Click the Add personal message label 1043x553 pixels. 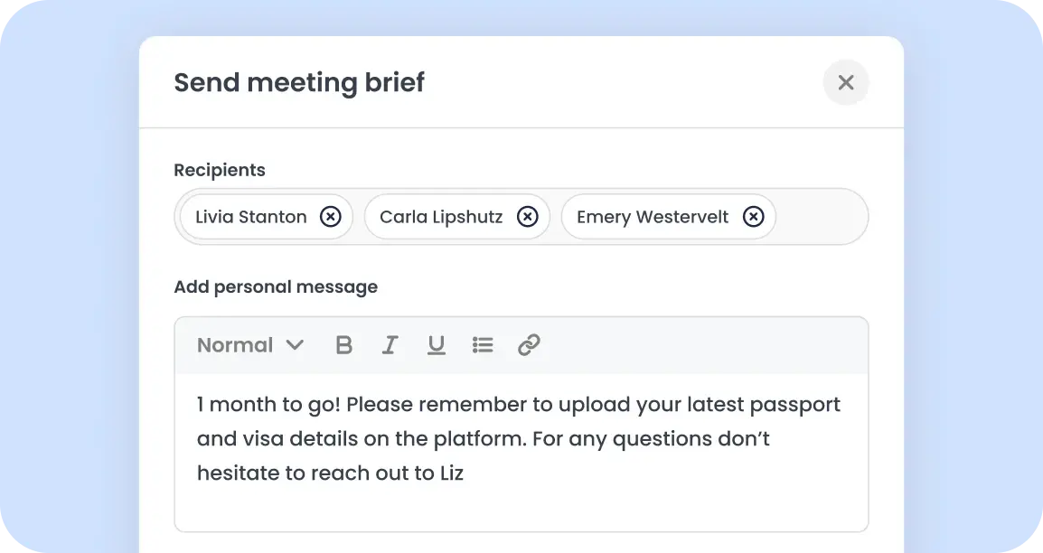point(276,287)
